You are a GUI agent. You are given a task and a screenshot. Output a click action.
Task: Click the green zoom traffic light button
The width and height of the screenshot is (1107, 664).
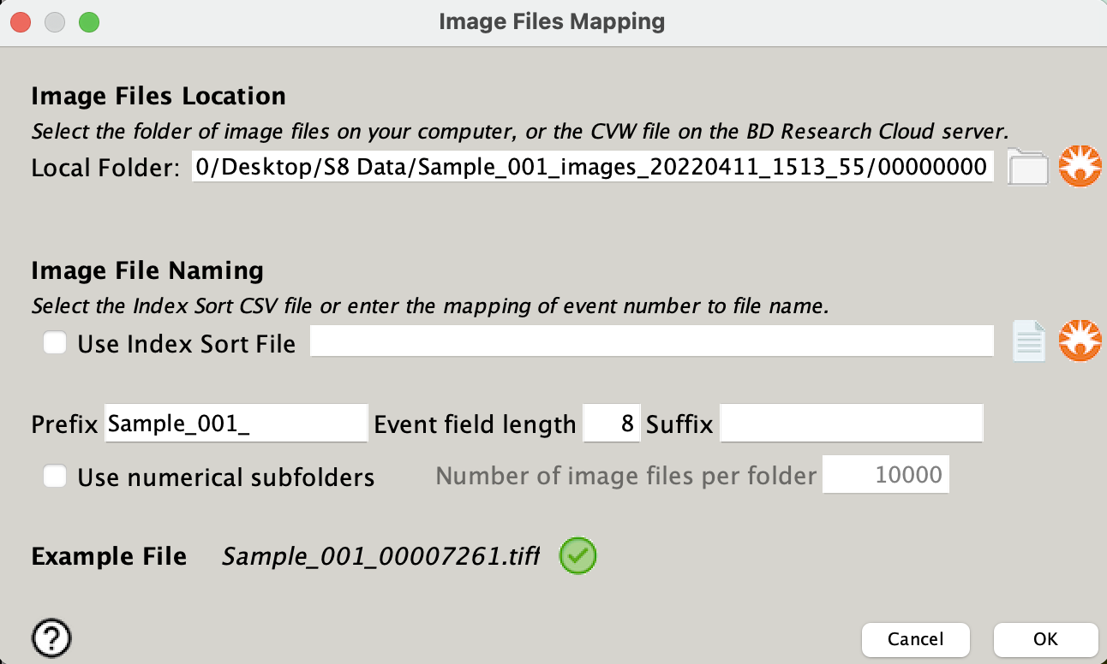[x=88, y=22]
